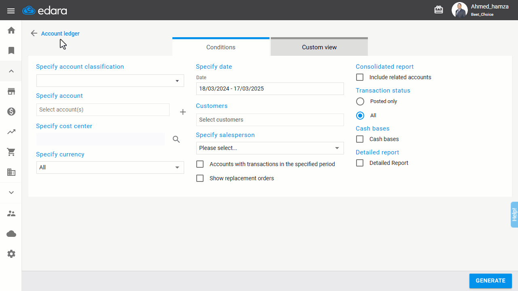Open the store icon in sidebar

coord(11,91)
